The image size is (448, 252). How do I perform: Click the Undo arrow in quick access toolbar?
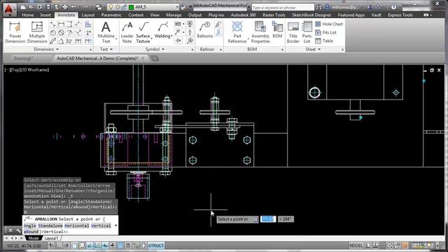click(73, 7)
